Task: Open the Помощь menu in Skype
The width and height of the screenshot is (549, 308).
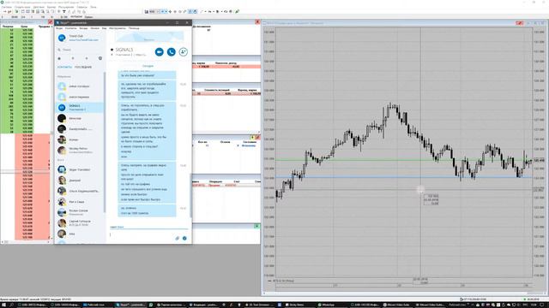Action: pyautogui.click(x=134, y=28)
